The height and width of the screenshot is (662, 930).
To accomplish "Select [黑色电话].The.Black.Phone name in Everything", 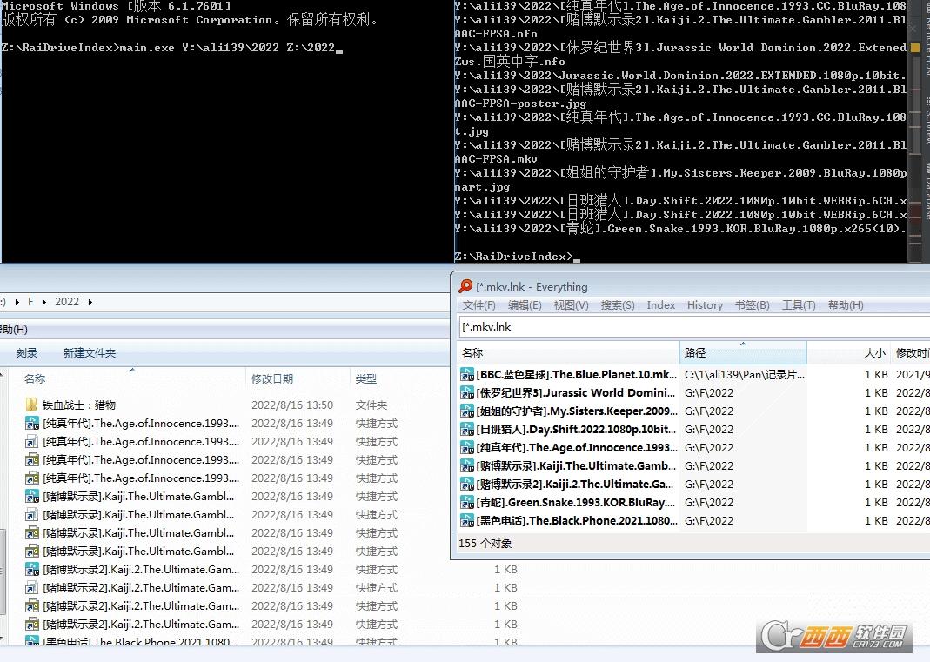I will pyautogui.click(x=577, y=521).
